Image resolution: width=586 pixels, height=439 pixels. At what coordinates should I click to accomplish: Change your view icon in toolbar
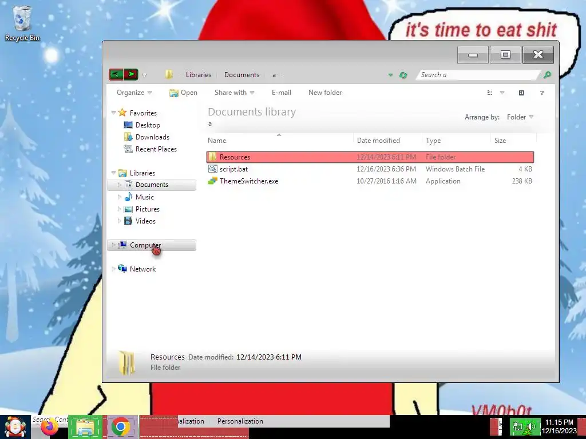click(490, 93)
